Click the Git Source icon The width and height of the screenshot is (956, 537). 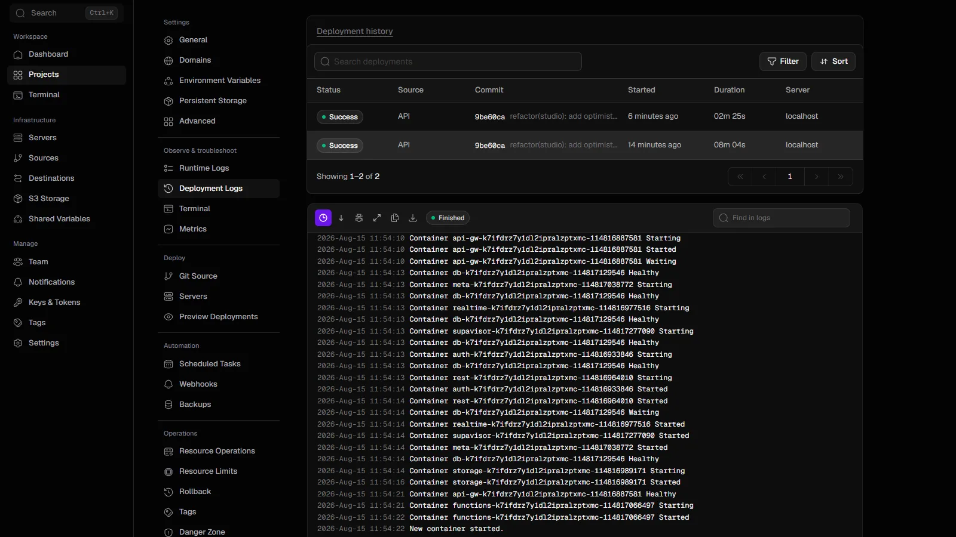point(168,276)
